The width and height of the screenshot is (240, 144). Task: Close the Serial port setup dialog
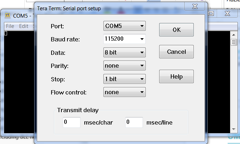(195, 6)
